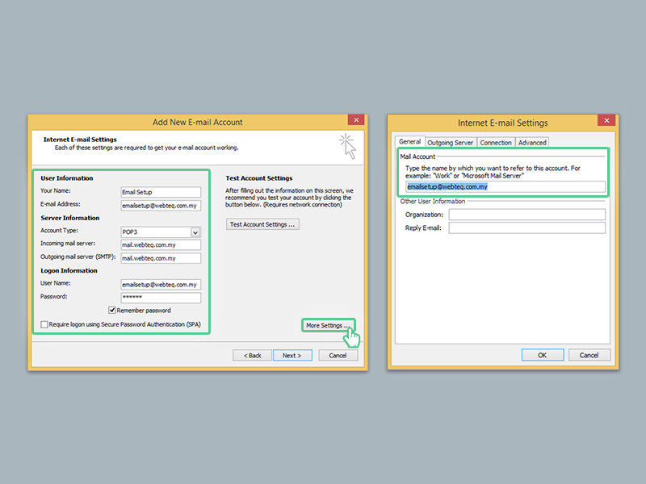Close the Internet E-mail Settings dialog
646x484 pixels.
click(x=606, y=120)
